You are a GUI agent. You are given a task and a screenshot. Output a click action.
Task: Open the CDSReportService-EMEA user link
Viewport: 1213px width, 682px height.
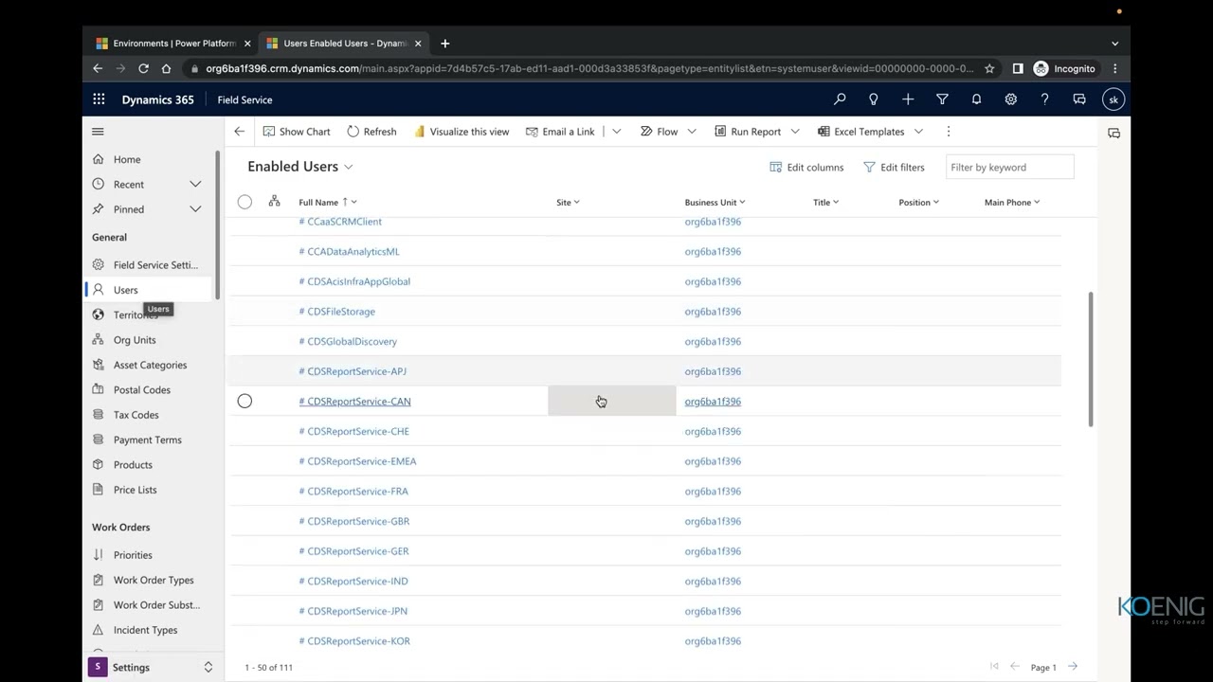pyautogui.click(x=357, y=461)
